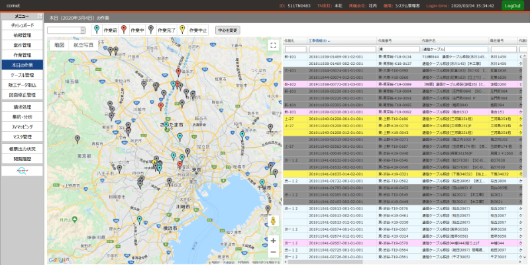Collapse the メニュー sidebar with corner icon
Screen dimensions: 530x265
(40, 15)
